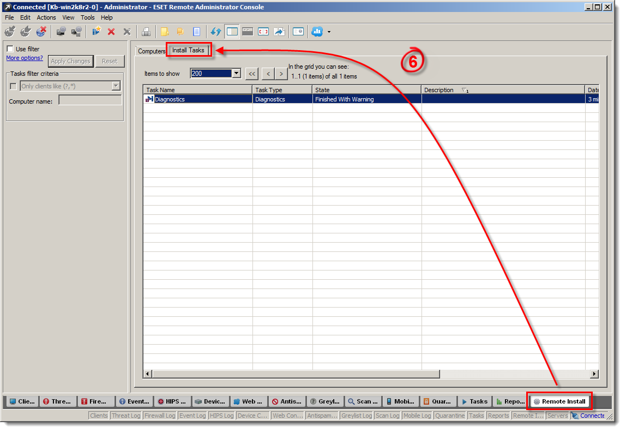Open the Tools menu
620x427 pixels.
click(88, 17)
